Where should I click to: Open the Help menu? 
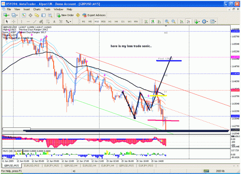69,9
